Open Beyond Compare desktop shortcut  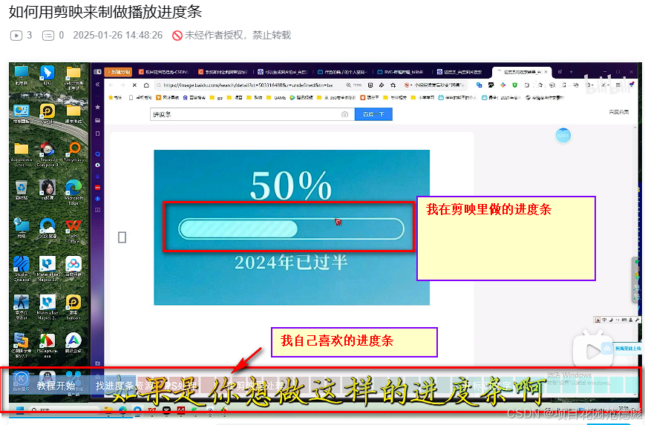coord(48,154)
